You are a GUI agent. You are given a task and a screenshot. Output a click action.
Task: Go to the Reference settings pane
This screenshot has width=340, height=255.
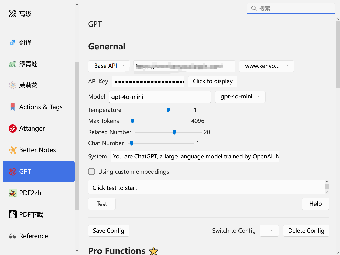[x=39, y=236]
